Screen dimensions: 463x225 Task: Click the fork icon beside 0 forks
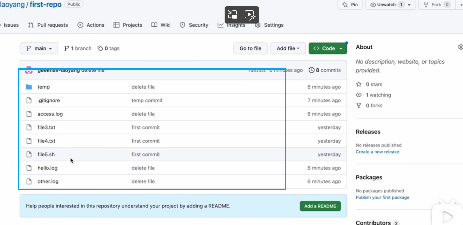[x=359, y=105]
